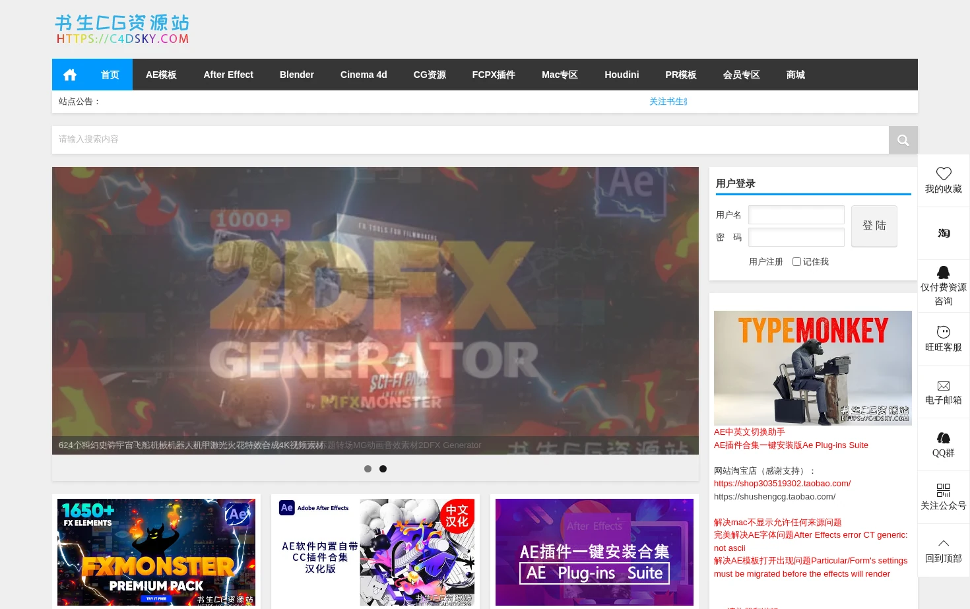This screenshot has height=609, width=970.
Task: Open the 会员专区 menu
Action: coord(741,75)
